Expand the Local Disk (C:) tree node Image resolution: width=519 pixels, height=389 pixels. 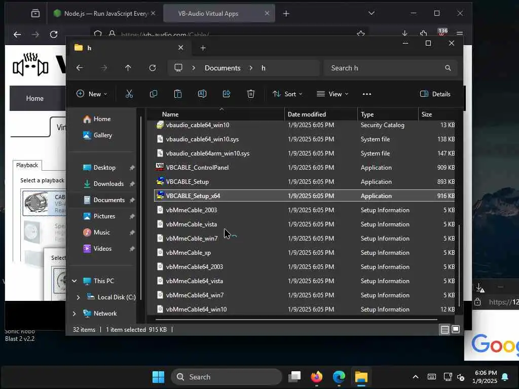78,297
